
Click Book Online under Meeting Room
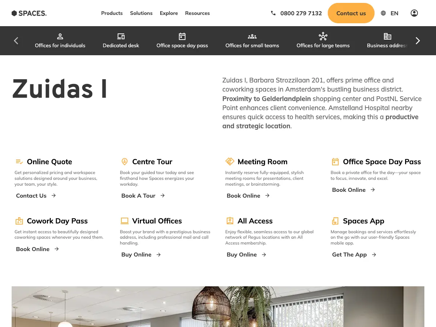click(243, 195)
